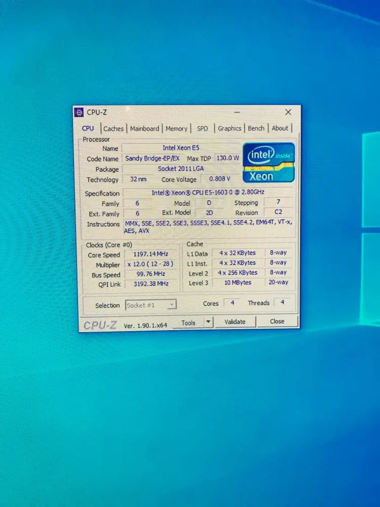
Task: Click the Close button at bottom
Action: 277,321
